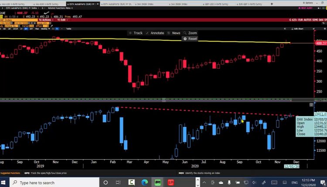Click the GPO suggested function
The width and height of the screenshot is (327, 187).
[45, 173]
